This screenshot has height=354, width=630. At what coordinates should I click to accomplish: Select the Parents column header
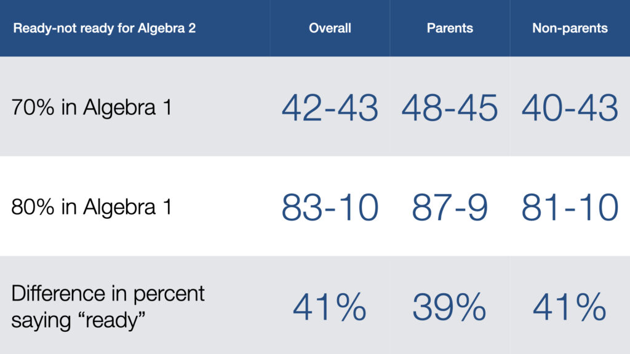coord(450,28)
